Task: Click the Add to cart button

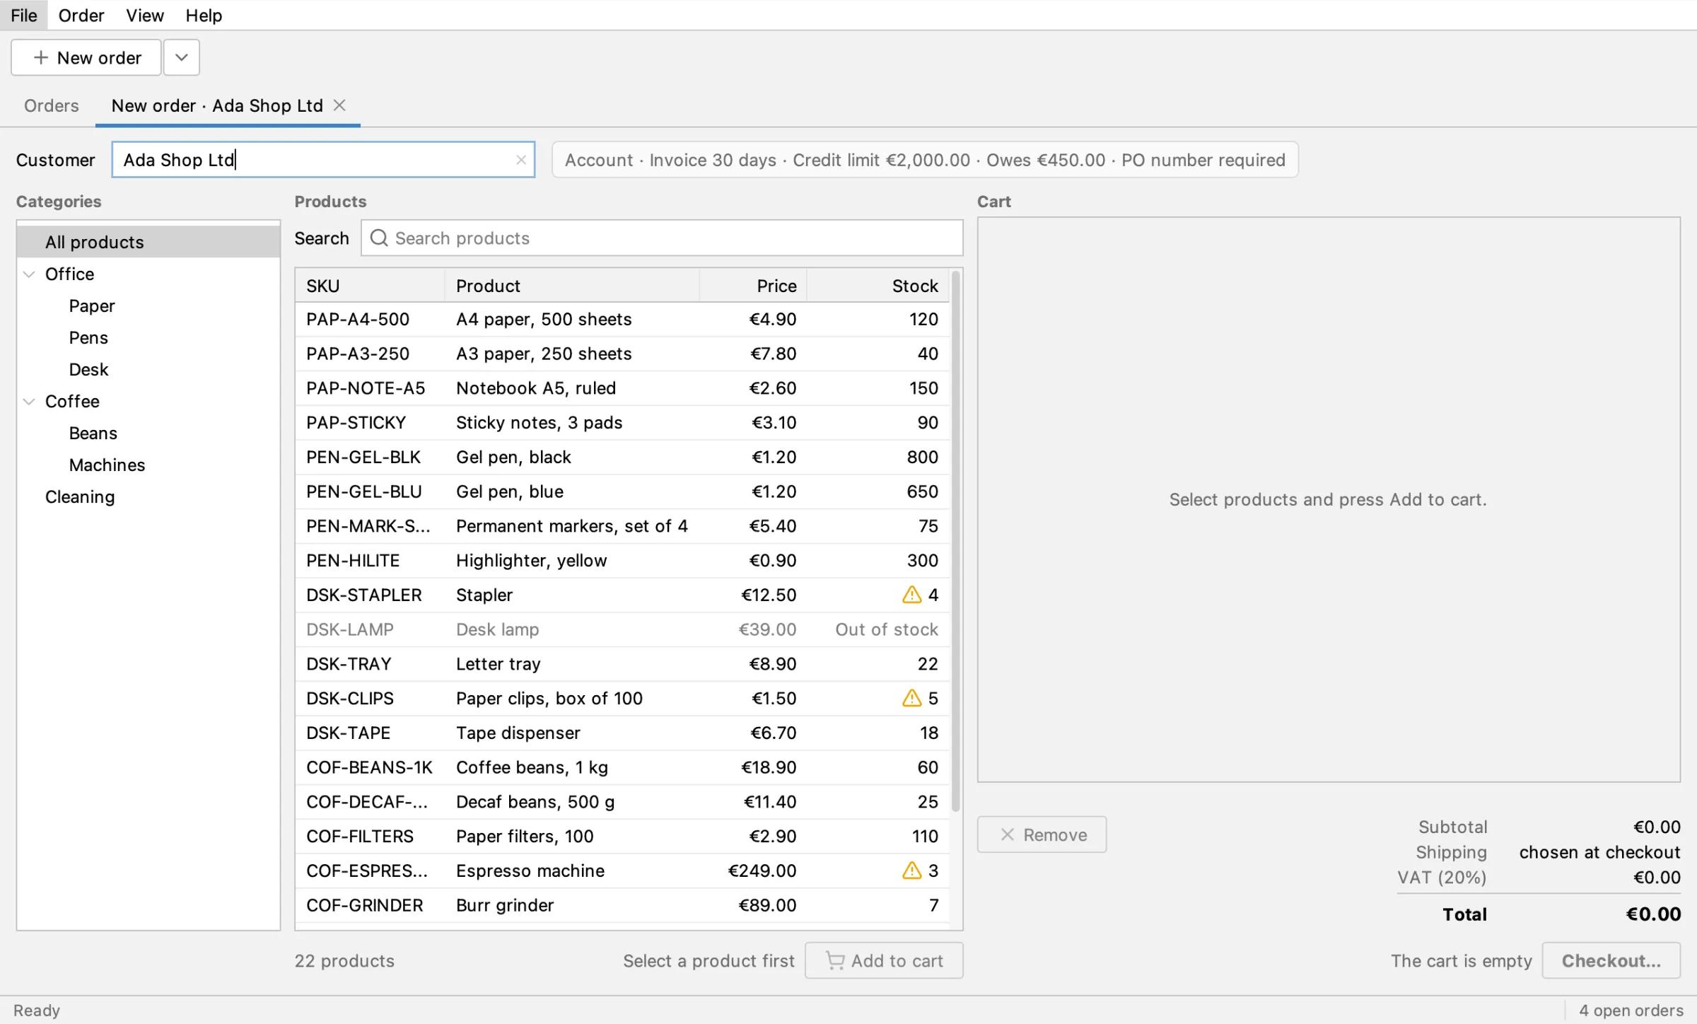Action: point(884,960)
